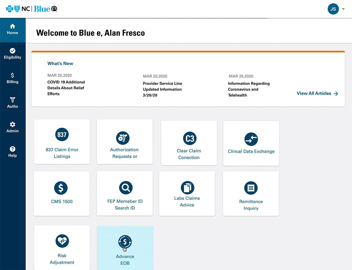Click the Help question mark icon
Image resolution: width=352 pixels, height=270 pixels.
click(13, 149)
